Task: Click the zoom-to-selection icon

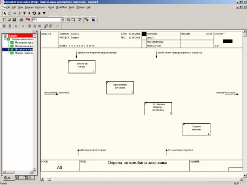Action: 73,20
